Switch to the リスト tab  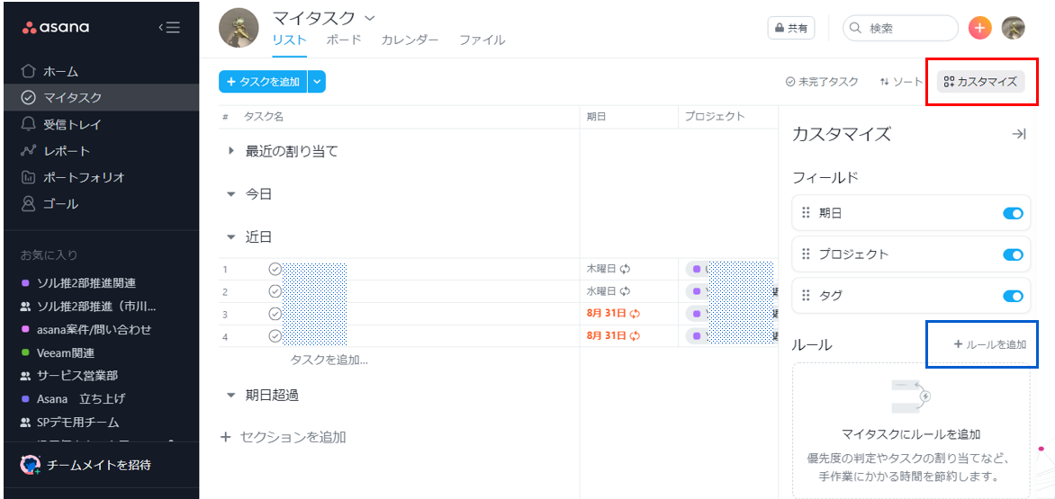[x=289, y=40]
